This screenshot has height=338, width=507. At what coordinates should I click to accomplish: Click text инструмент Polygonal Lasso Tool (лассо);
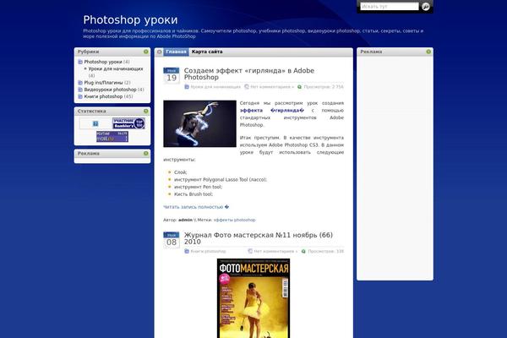[221, 180]
